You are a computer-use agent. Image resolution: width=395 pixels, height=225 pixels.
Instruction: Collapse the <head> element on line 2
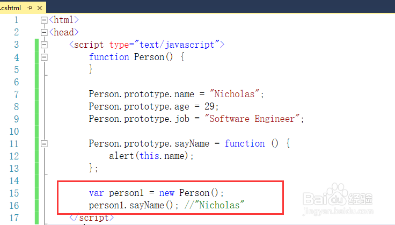pos(44,32)
